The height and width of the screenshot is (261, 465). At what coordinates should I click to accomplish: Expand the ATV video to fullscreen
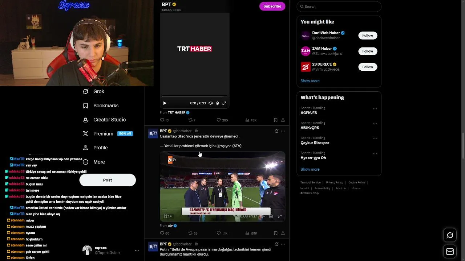tap(280, 216)
